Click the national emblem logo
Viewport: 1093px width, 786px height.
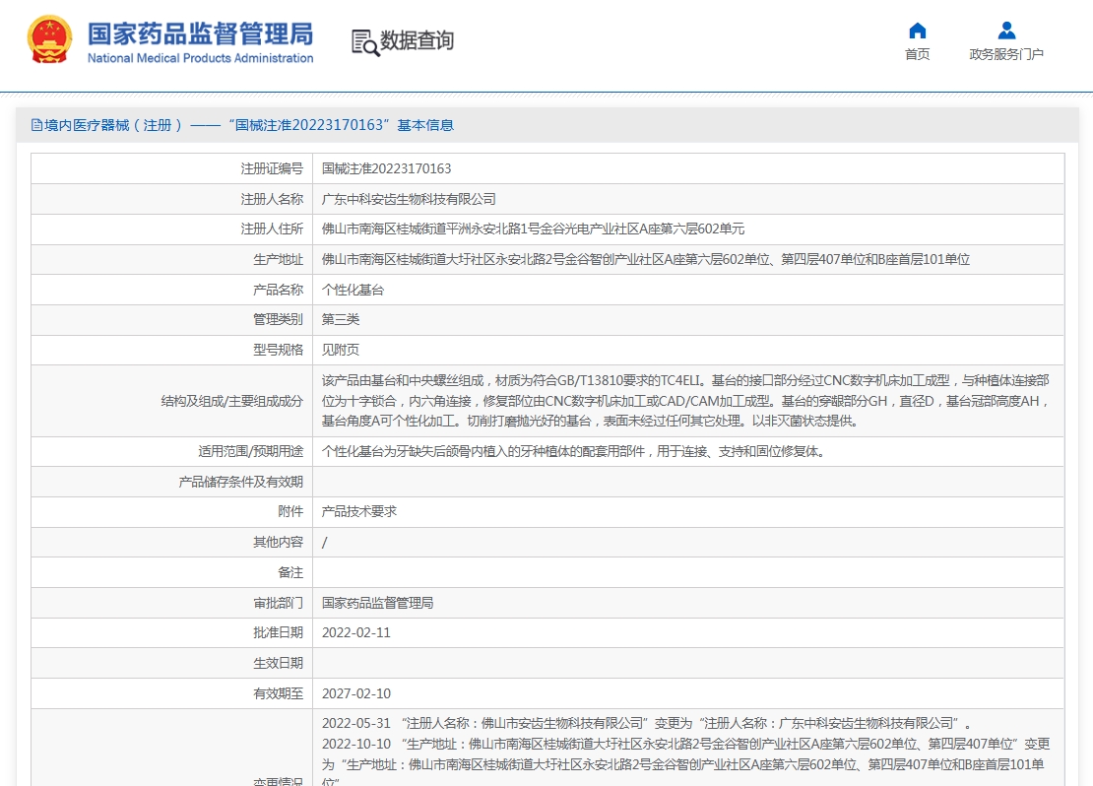[x=49, y=39]
